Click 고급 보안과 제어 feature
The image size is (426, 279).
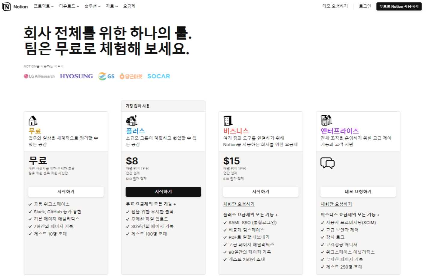(342, 230)
